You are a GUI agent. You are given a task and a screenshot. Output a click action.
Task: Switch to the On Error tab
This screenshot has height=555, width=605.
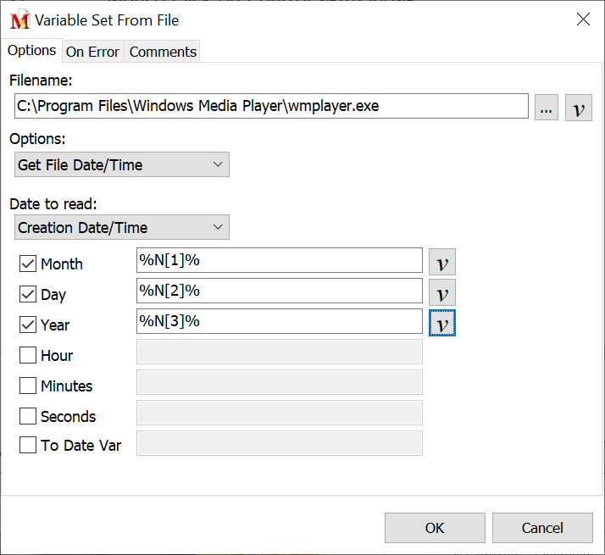[x=92, y=52]
